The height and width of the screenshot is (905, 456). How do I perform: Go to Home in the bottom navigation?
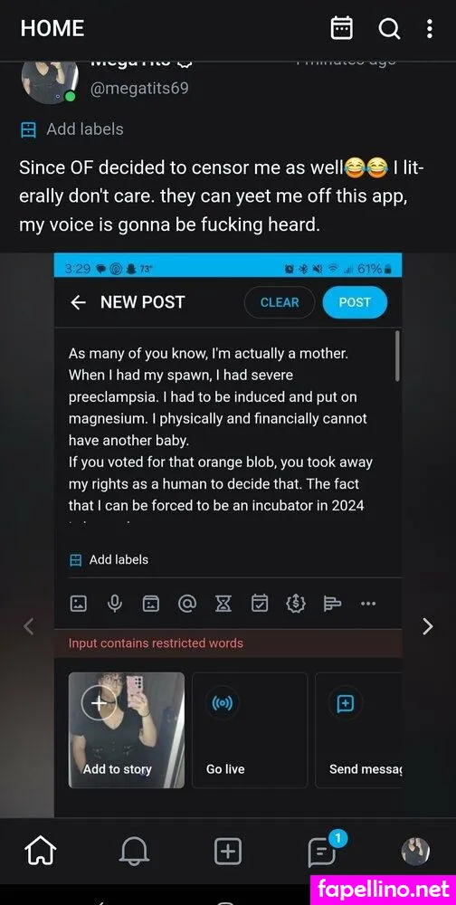pyautogui.click(x=41, y=852)
